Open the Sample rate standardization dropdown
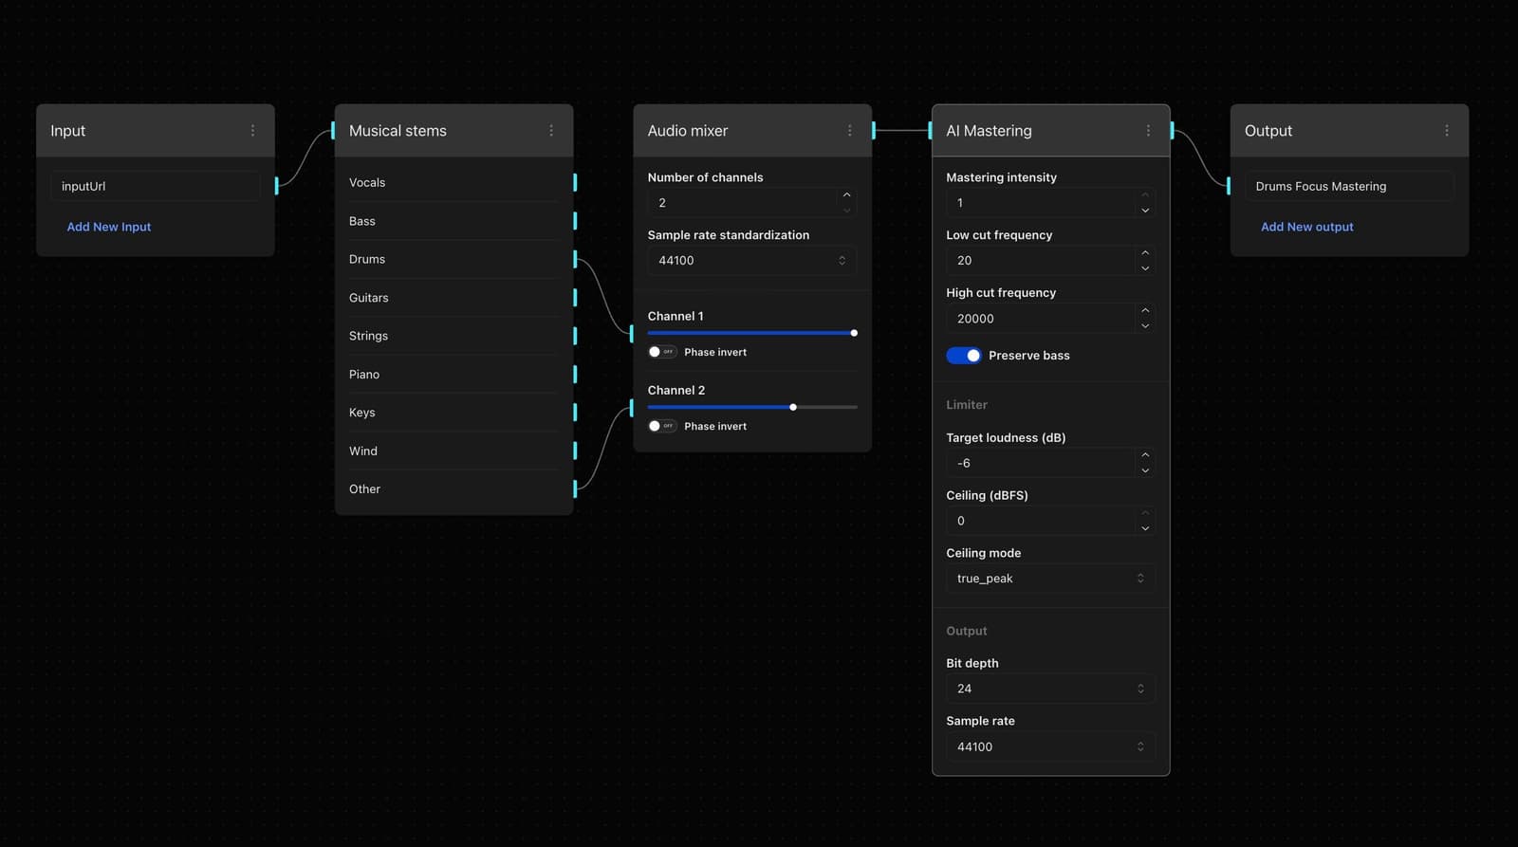This screenshot has height=847, width=1518. click(x=751, y=261)
